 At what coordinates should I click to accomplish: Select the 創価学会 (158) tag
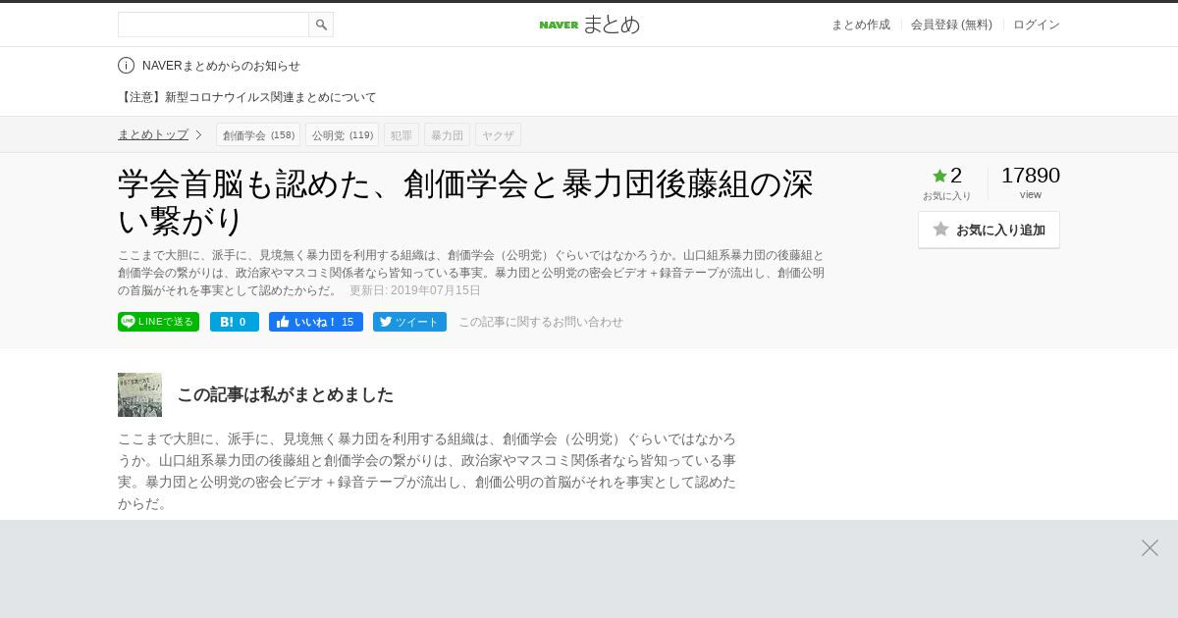[258, 135]
